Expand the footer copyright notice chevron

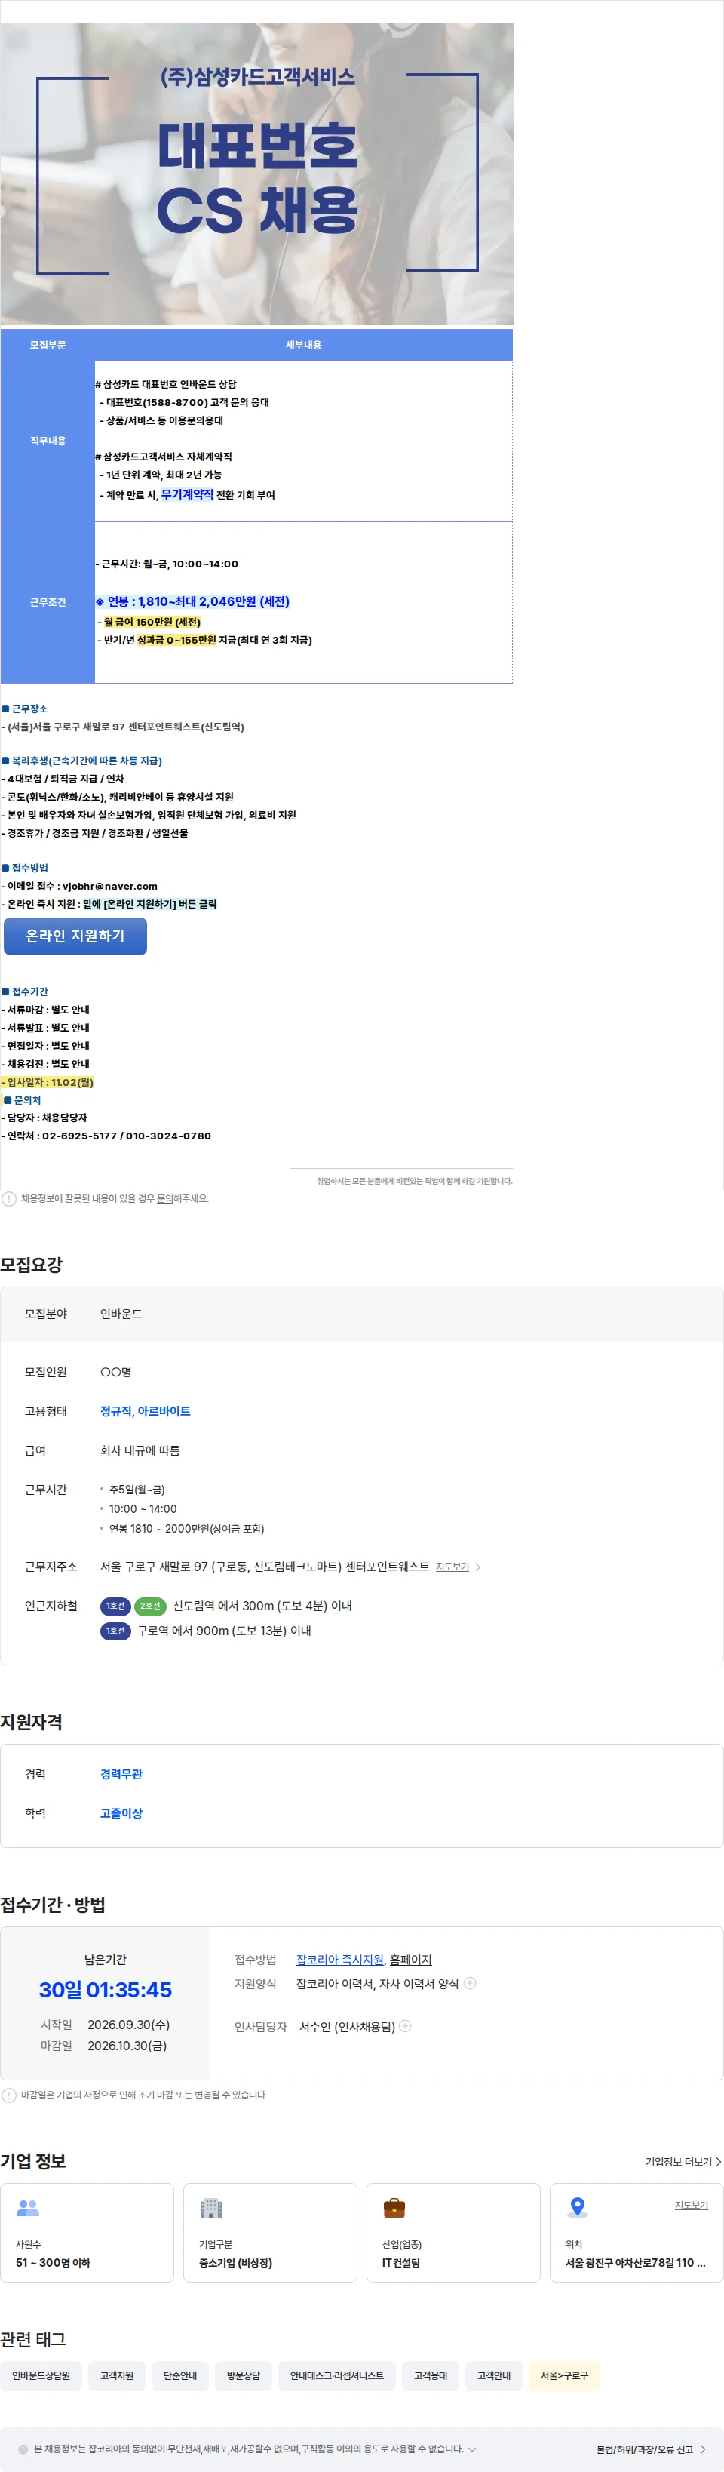click(x=472, y=2449)
